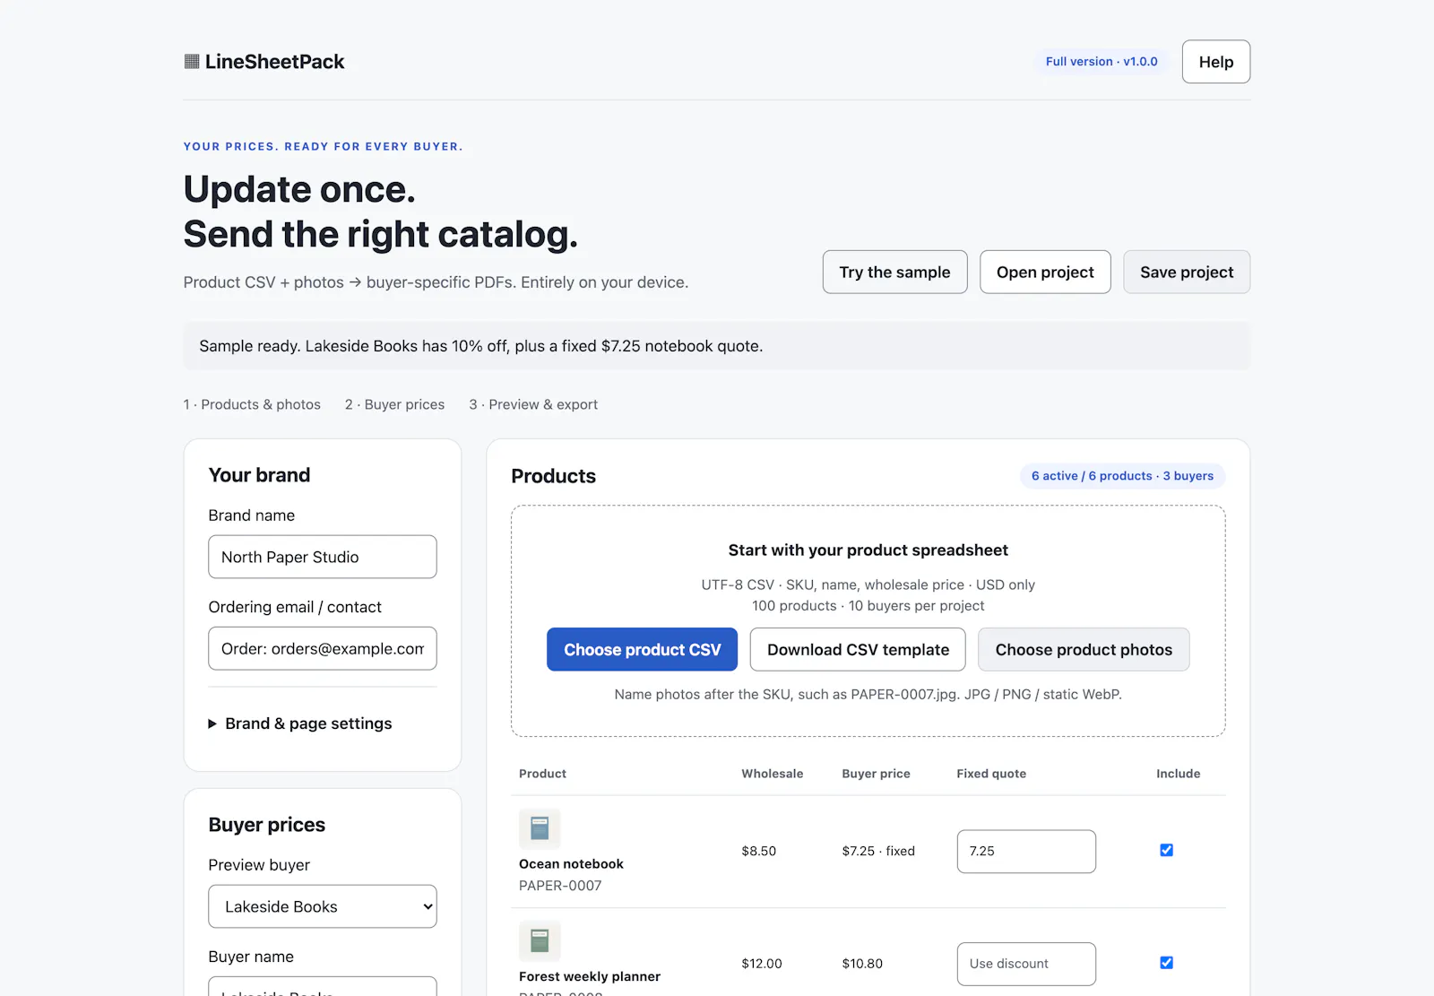Viewport: 1434px width, 996px height.
Task: Click the Ocean notebook product name
Action: click(571, 864)
